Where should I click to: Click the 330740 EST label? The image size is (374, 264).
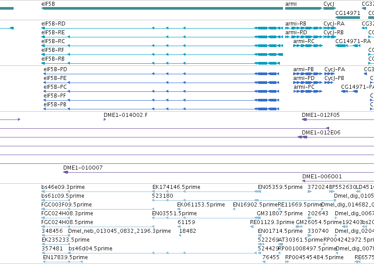pyautogui.click(x=318, y=231)
